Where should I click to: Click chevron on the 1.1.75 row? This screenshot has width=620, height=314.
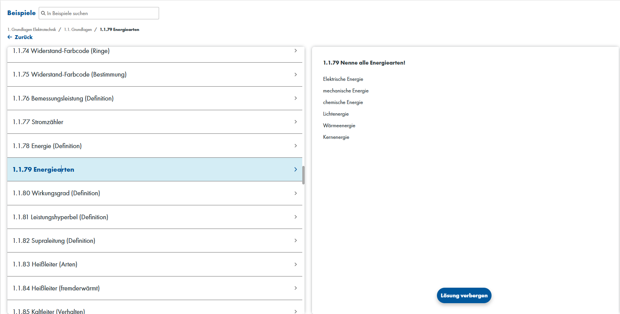(x=296, y=74)
